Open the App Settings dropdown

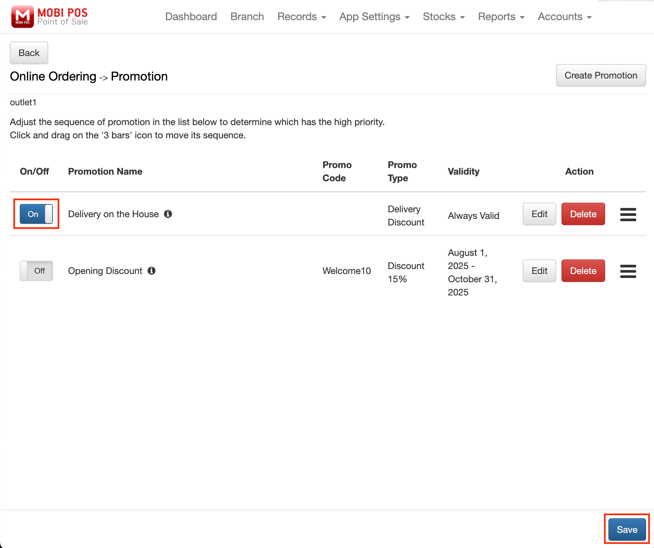click(x=374, y=17)
